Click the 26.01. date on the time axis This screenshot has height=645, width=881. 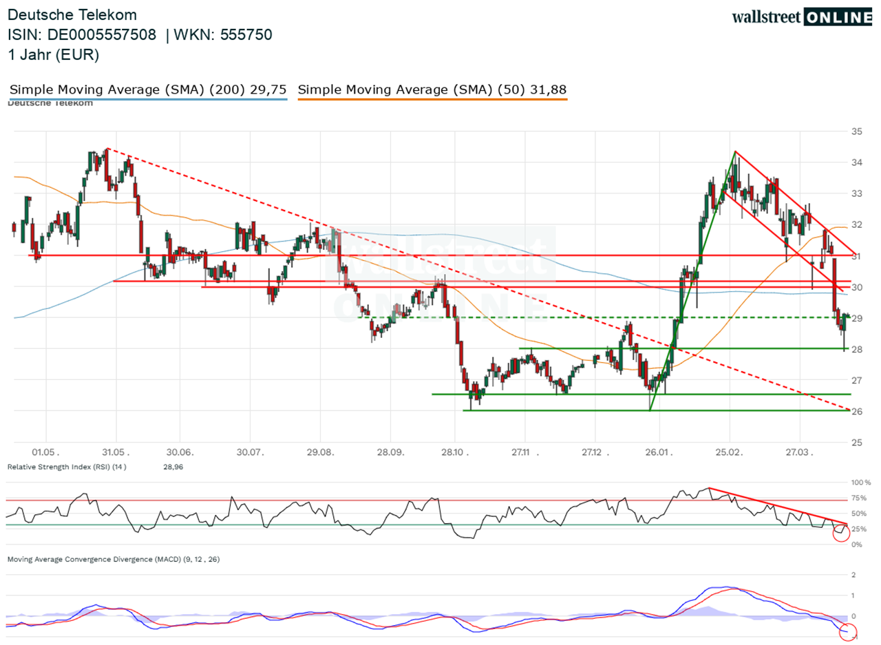[x=659, y=453]
